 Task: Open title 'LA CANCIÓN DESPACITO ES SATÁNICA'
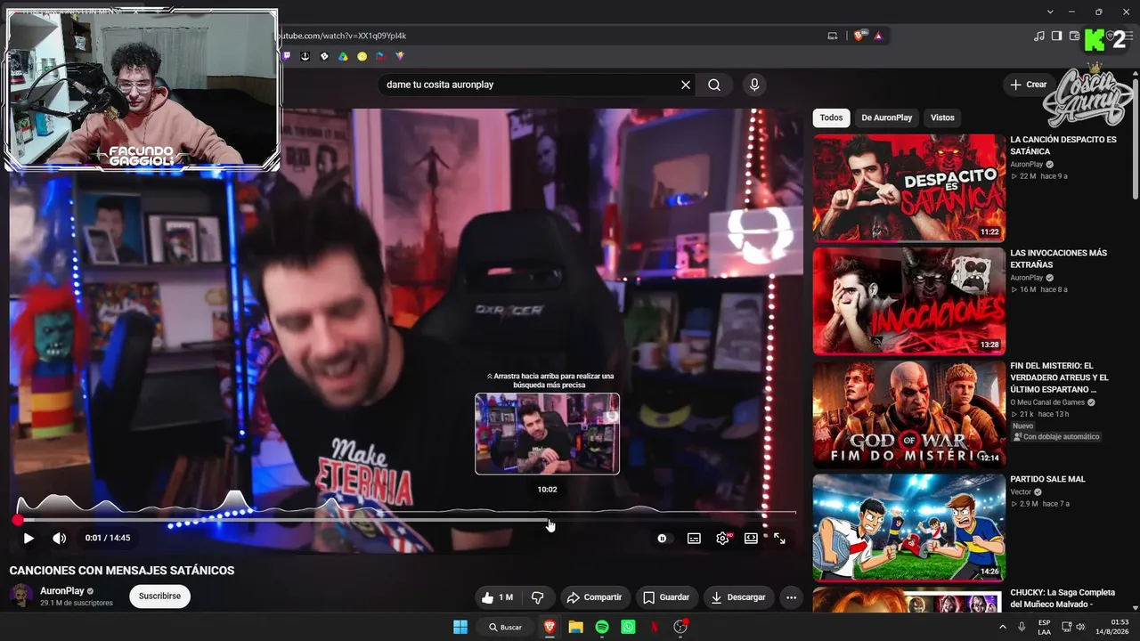[x=1063, y=146]
